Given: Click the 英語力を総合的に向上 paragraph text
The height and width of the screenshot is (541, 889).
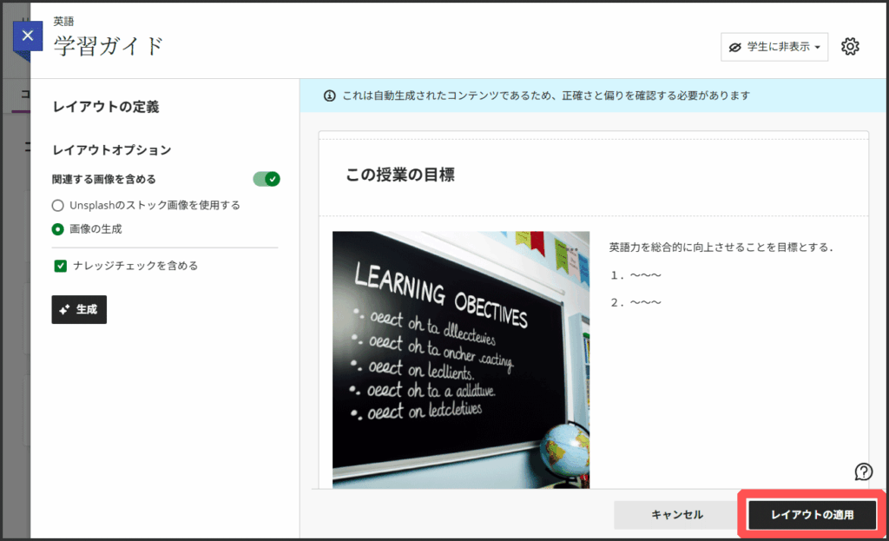Looking at the screenshot, I should point(721,247).
